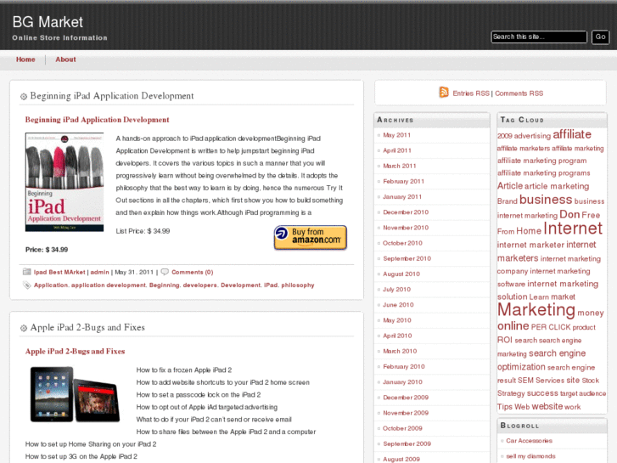
Task: Select the success tag in Tag Cloud
Action: tap(542, 393)
